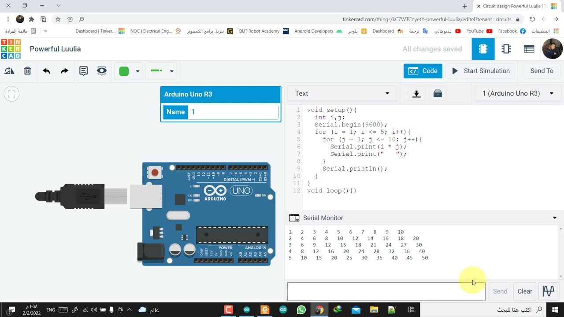
Task: Open the QUT Robot Academy bookmark
Action: pyautogui.click(x=263, y=31)
